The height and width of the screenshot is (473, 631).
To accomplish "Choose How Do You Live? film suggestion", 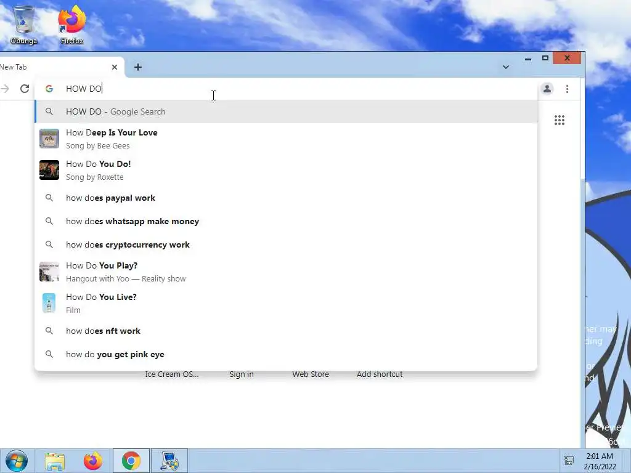I will coord(286,303).
